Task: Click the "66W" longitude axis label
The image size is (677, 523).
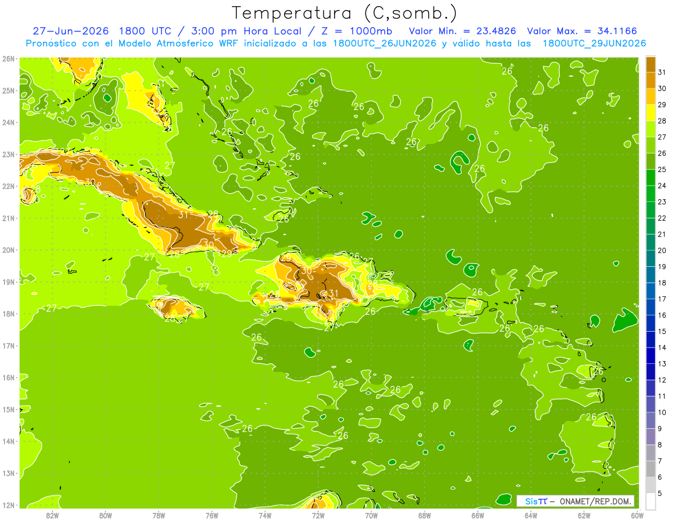Action: 478,515
